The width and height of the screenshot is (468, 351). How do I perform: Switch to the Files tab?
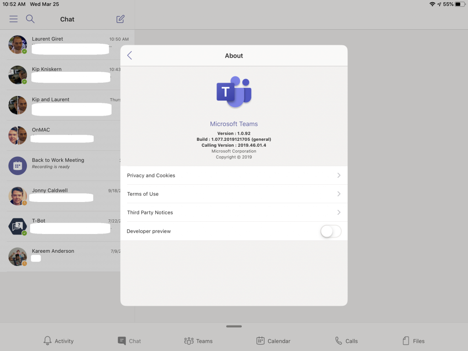click(x=414, y=341)
